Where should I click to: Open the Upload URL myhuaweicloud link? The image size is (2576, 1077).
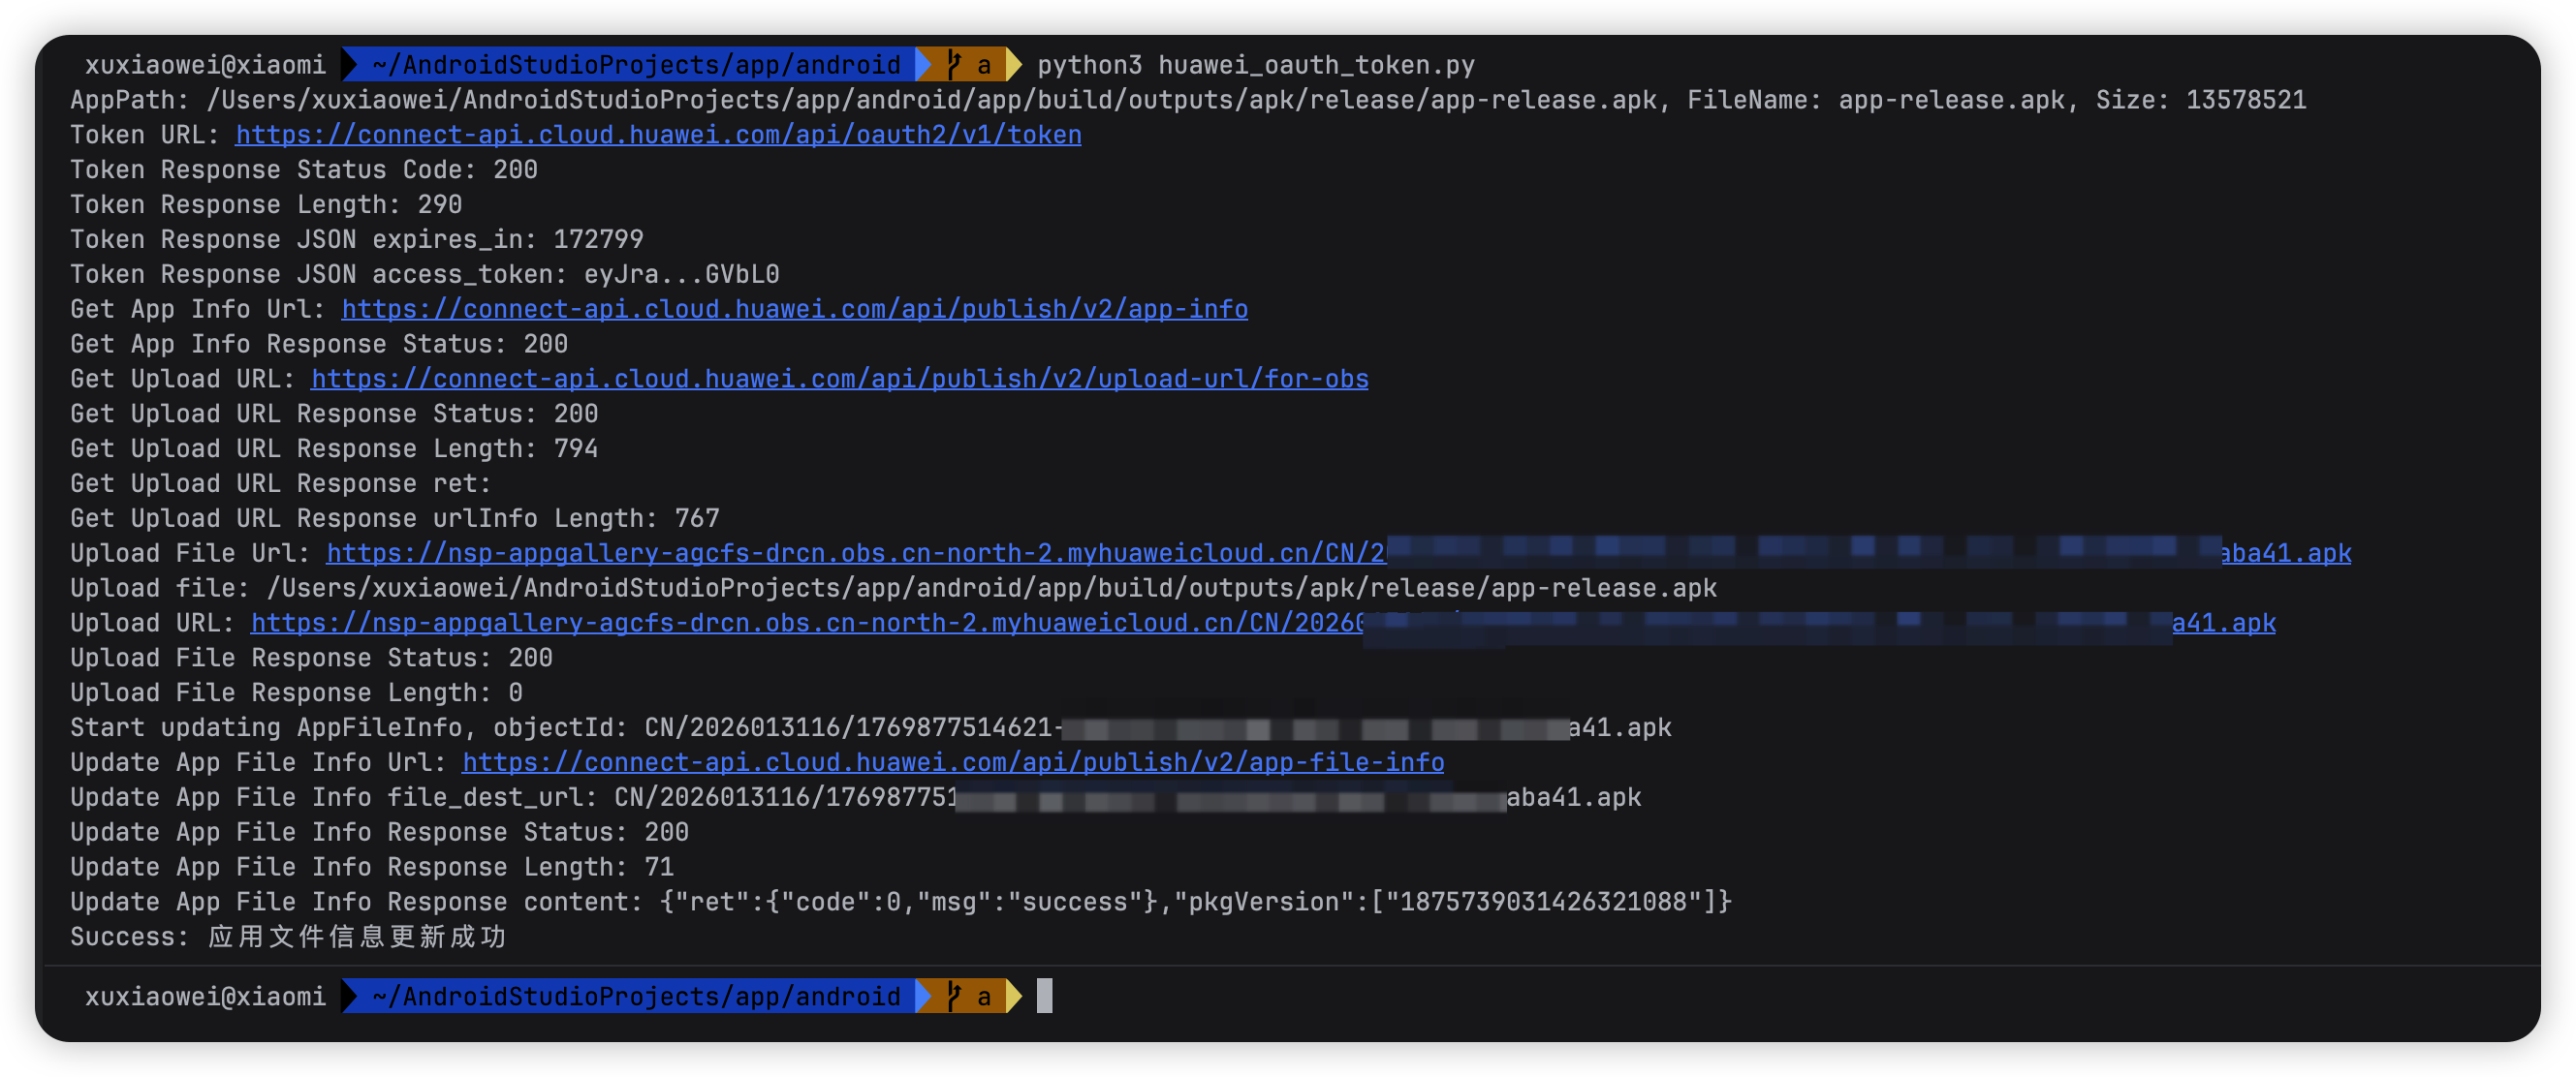806,624
